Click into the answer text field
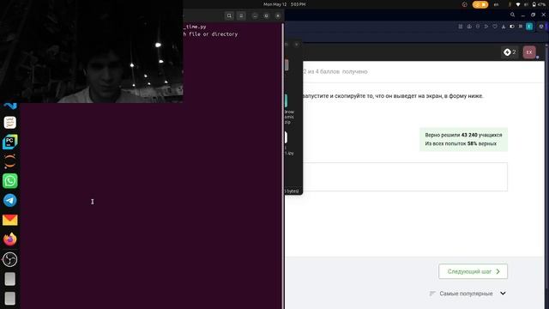The width and height of the screenshot is (549, 309). point(405,177)
